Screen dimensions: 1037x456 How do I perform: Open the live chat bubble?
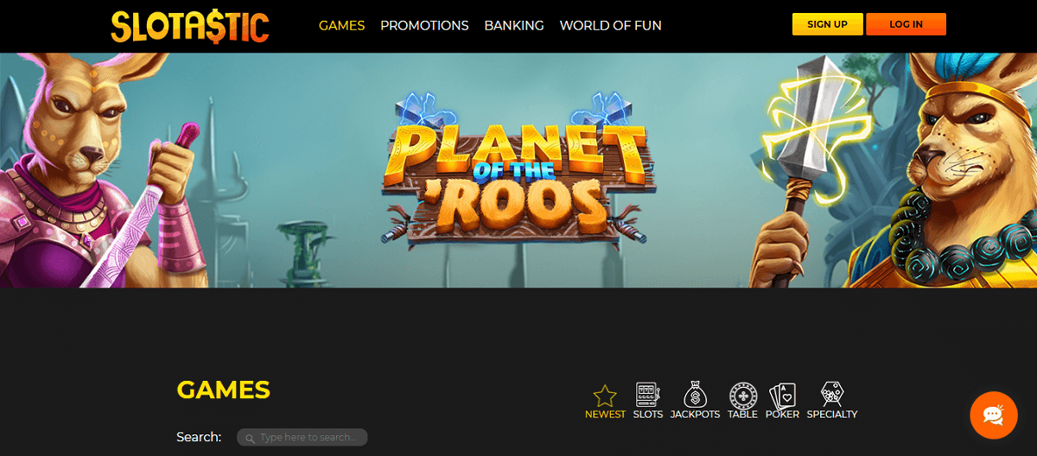click(x=994, y=415)
